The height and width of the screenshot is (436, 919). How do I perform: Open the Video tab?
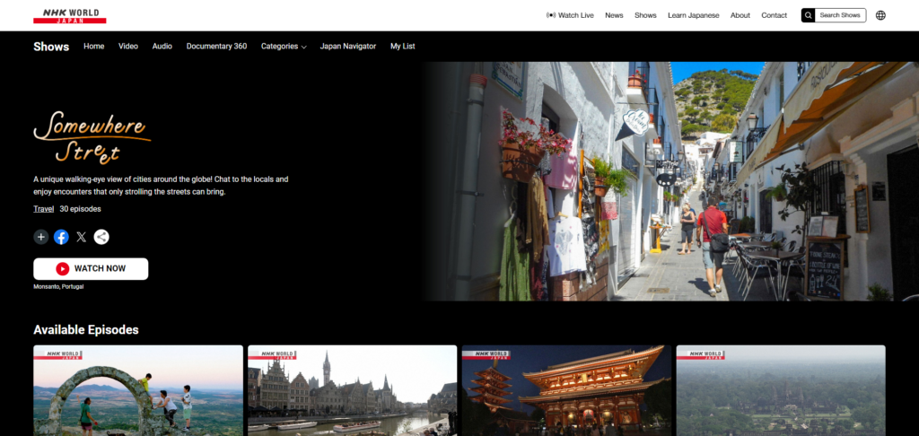tap(128, 46)
